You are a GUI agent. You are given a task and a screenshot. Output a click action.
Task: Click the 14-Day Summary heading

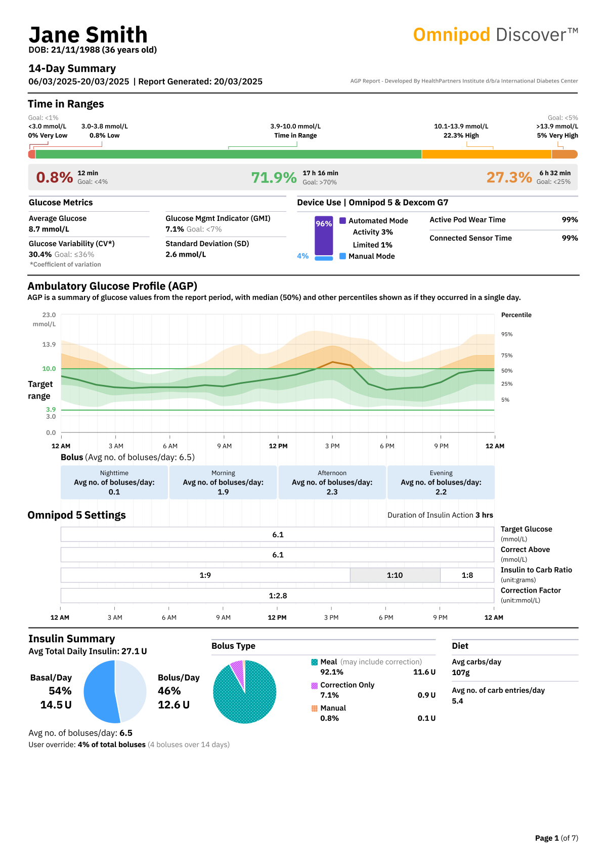[x=72, y=68]
